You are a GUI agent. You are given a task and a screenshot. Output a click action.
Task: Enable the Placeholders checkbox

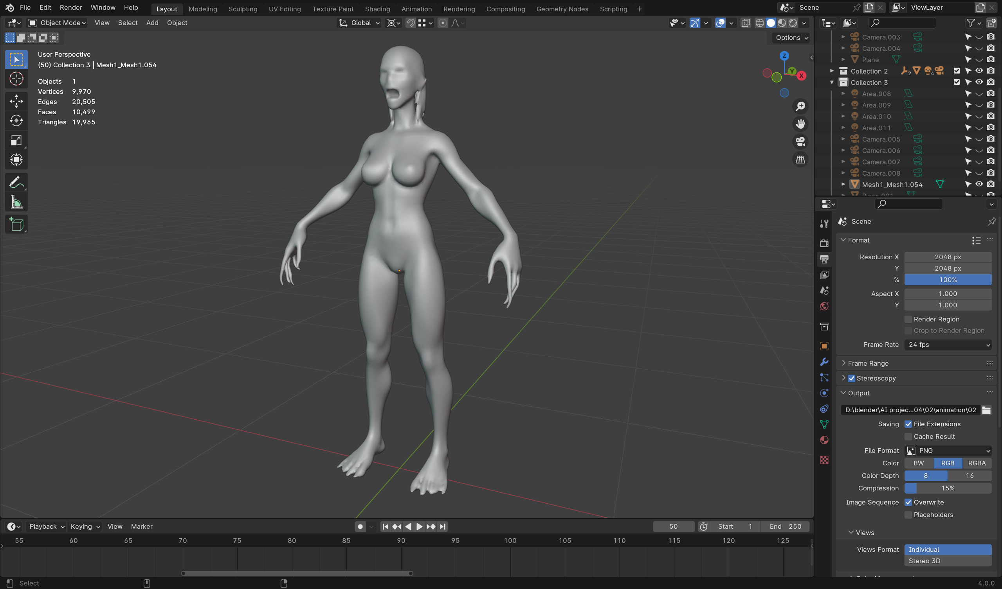[x=908, y=515]
